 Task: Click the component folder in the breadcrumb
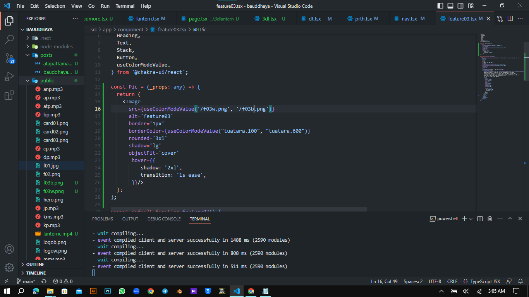131,29
